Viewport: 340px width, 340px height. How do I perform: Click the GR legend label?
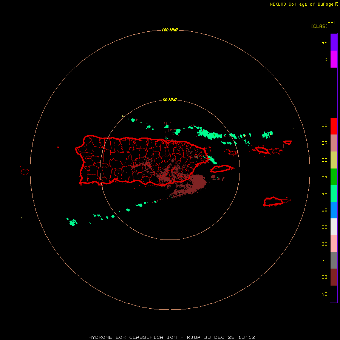324,143
